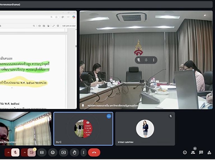
Task: Click the text พ.ศ. ๒๕๖๘ in PDF
Action: click(12, 104)
